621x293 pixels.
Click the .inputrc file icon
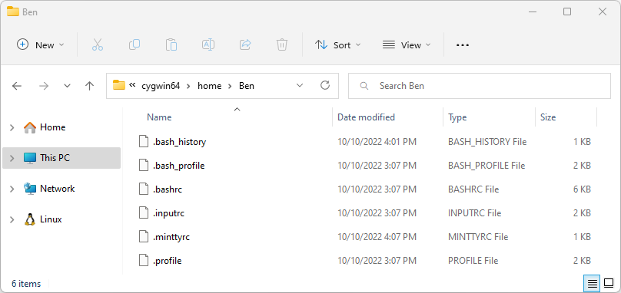tap(143, 213)
